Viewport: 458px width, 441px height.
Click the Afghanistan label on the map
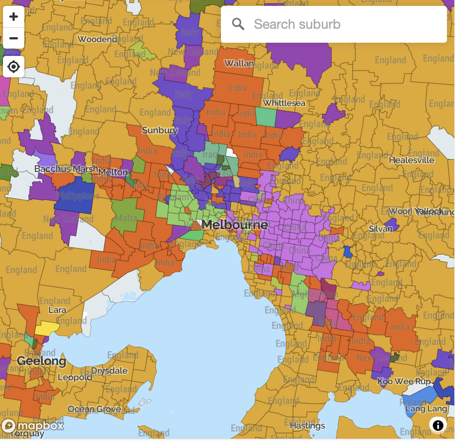point(315,293)
